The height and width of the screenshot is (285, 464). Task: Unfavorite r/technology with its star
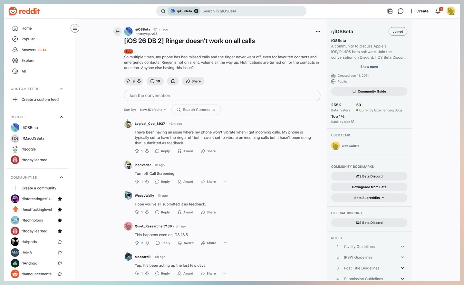pyautogui.click(x=60, y=220)
